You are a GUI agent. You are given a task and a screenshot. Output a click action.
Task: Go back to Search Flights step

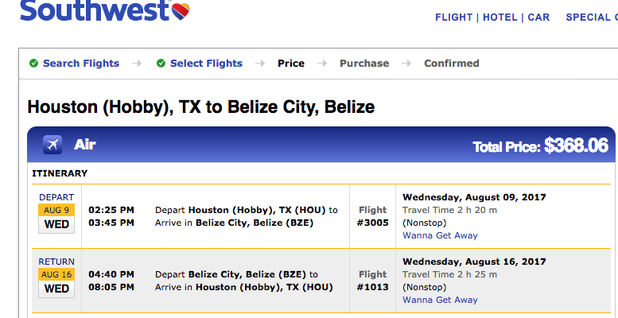[x=81, y=64]
